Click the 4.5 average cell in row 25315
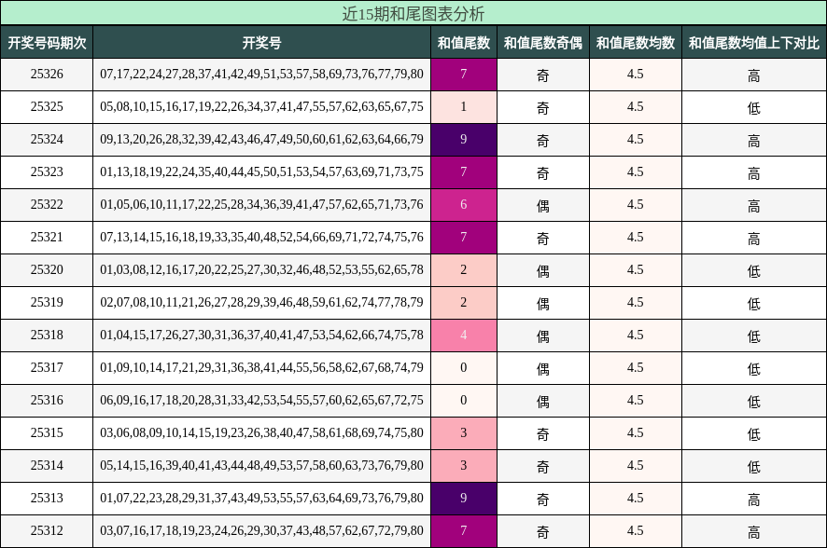This screenshot has width=827, height=548. pyautogui.click(x=635, y=432)
